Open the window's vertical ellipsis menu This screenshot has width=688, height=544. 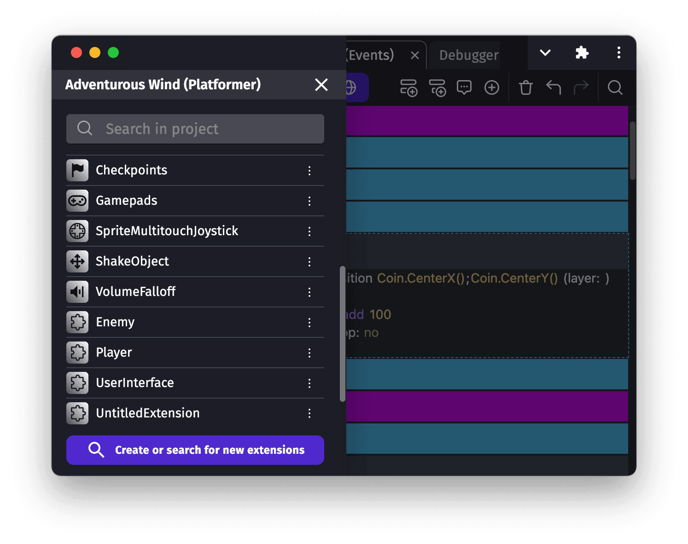click(618, 53)
